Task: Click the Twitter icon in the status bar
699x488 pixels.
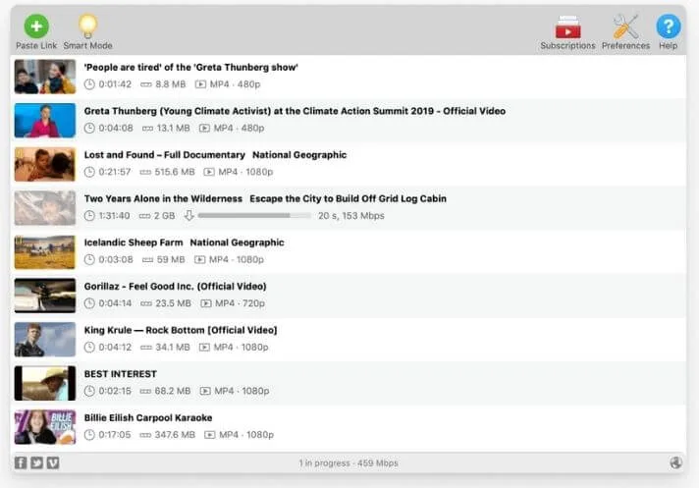Action: pyautogui.click(x=36, y=462)
